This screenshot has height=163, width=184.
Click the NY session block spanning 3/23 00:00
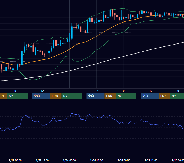(x=17, y=96)
